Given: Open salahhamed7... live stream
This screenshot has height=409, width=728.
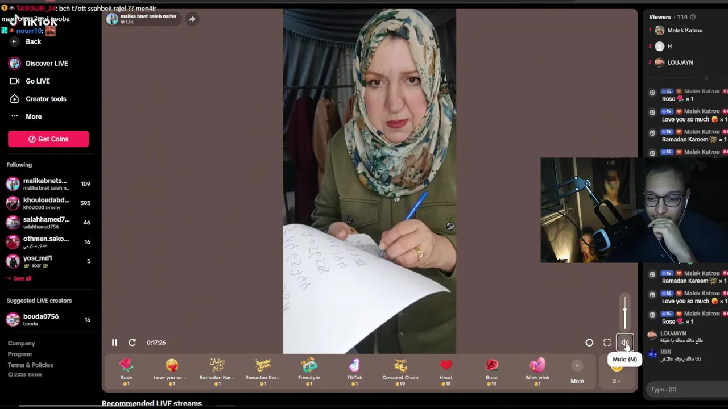Looking at the screenshot, I should click(48, 223).
